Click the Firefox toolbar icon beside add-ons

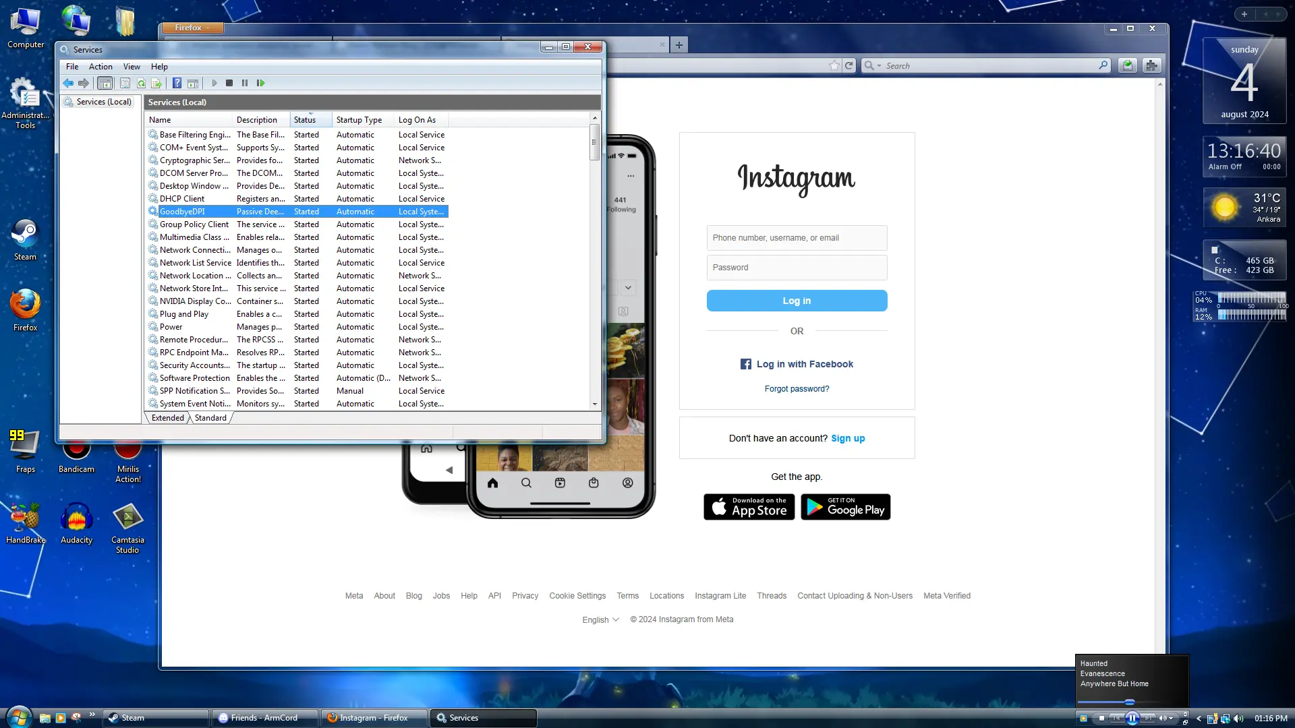point(1127,65)
